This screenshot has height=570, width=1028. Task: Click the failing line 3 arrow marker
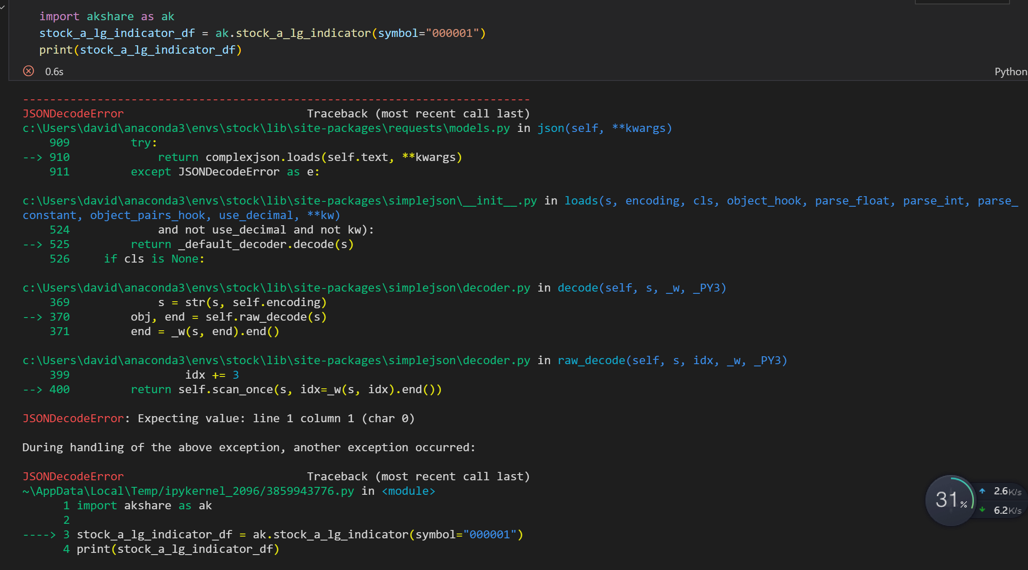coord(39,534)
